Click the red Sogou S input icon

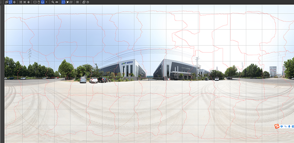click(277, 126)
